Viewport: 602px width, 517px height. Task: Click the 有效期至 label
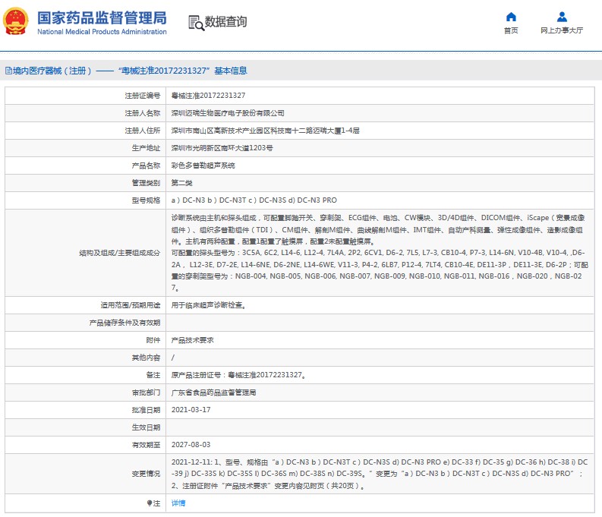click(x=146, y=445)
